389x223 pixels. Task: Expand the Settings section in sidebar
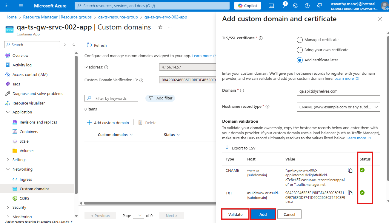(x=8, y=160)
